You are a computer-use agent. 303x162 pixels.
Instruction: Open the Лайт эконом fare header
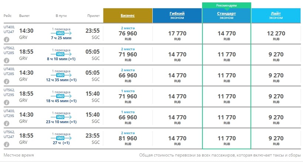(x=276, y=15)
